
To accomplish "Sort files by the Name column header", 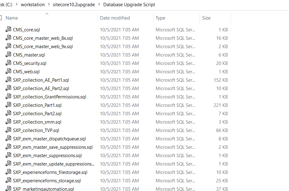I will [12, 18].
